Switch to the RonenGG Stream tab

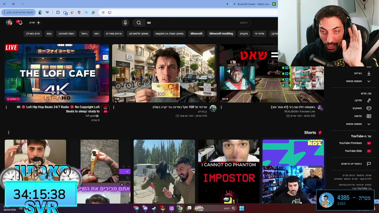[x=254, y=4]
